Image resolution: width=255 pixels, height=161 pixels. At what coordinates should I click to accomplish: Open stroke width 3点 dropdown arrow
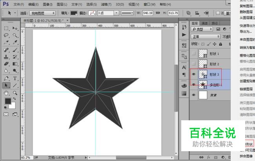(x=116, y=13)
